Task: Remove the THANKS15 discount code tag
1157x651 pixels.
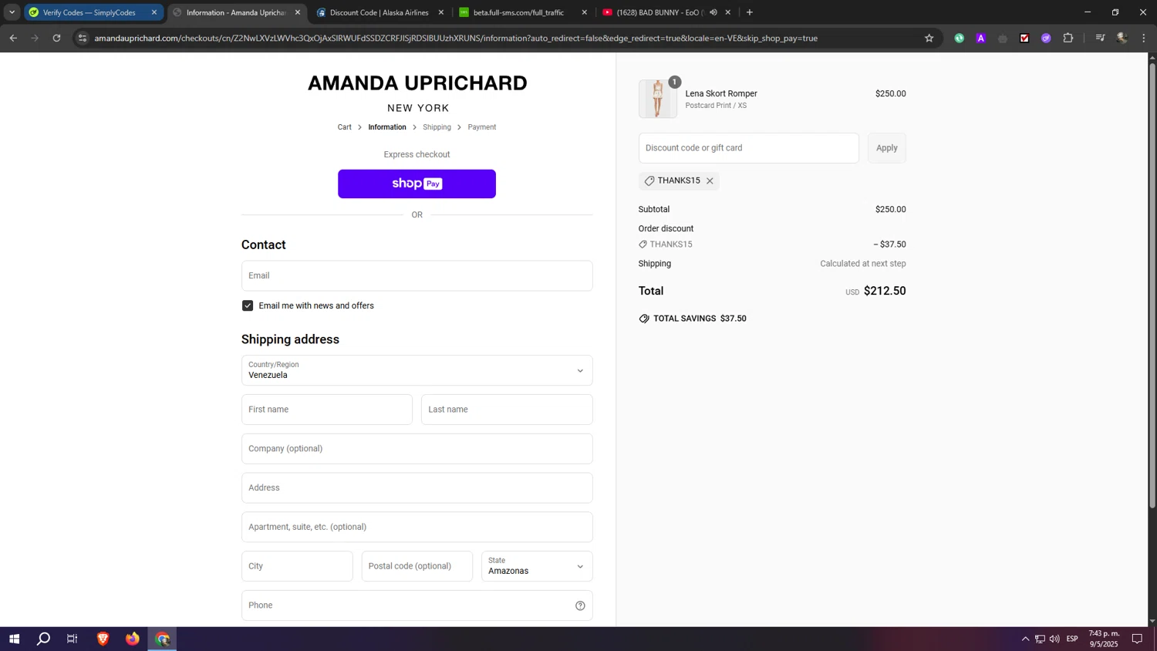Action: click(710, 180)
